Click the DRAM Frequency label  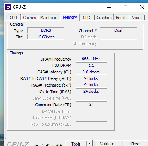56,59
